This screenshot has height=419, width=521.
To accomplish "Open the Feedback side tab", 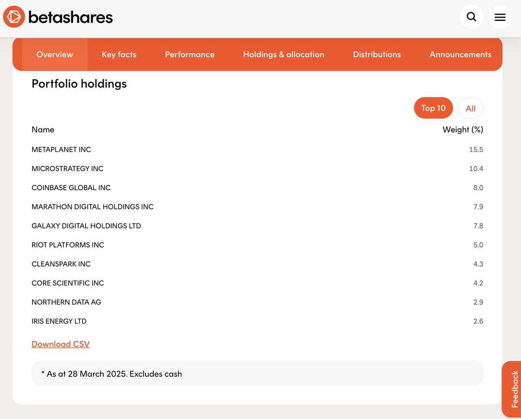I will tap(513, 389).
